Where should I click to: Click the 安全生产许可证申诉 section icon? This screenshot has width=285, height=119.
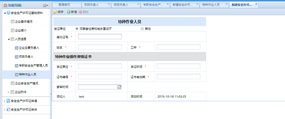coord(8,109)
